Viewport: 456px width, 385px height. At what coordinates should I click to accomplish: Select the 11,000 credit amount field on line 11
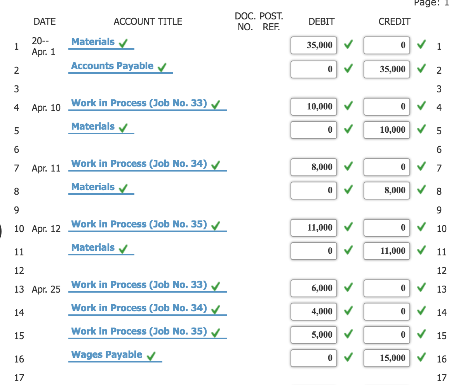tap(386, 251)
